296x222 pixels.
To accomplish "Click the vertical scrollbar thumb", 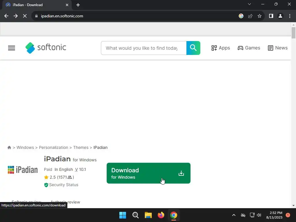I will [x=293, y=33].
